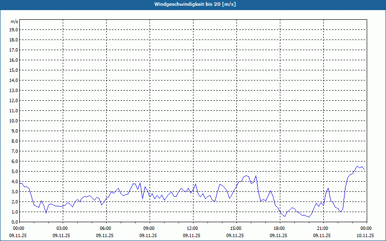Click the 'm/s' unit label on y-axis
The width and height of the screenshot is (386, 241).
point(14,22)
